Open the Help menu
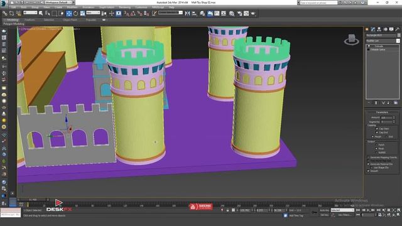 [171, 8]
